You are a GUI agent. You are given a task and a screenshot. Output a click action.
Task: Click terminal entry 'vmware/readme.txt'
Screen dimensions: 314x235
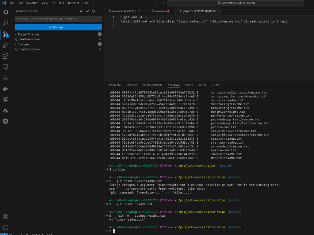[x=226, y=154]
